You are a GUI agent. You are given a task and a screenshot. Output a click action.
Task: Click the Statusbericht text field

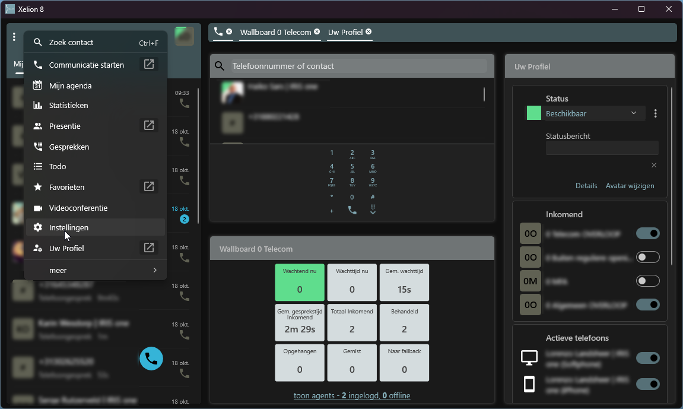(602, 148)
